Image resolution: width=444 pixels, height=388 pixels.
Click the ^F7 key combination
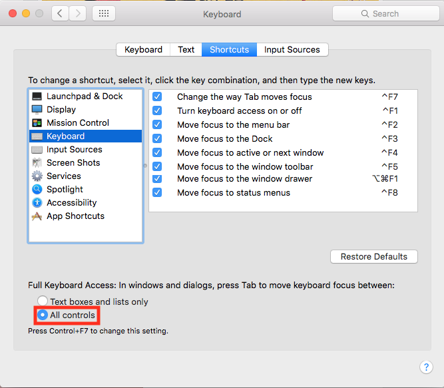click(389, 97)
